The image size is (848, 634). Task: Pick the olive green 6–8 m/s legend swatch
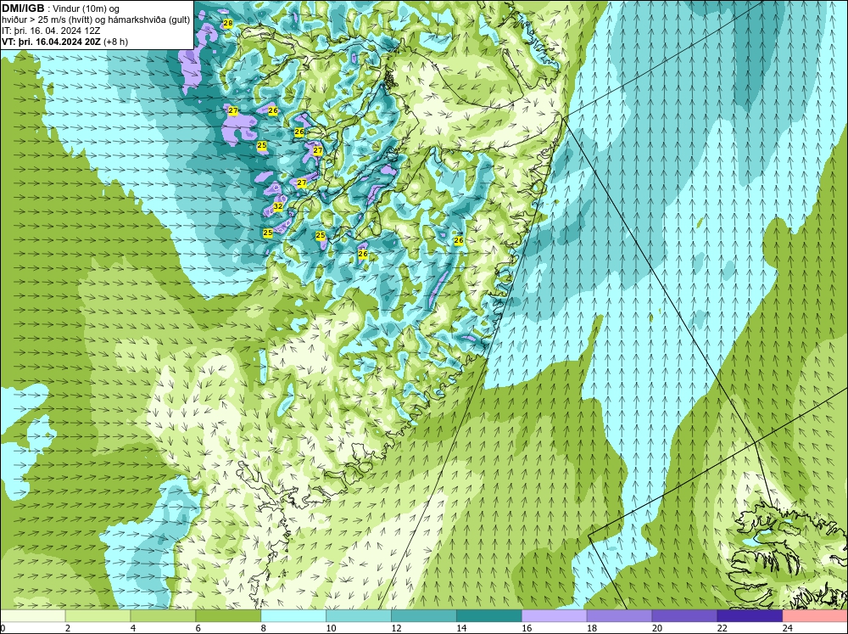(x=228, y=615)
